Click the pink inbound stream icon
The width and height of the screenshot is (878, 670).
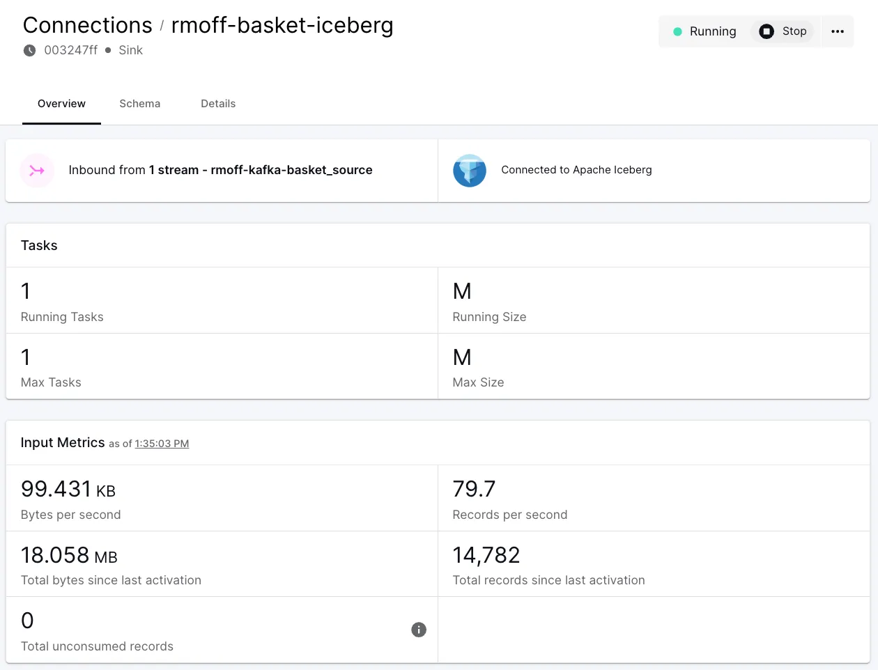[37, 171]
